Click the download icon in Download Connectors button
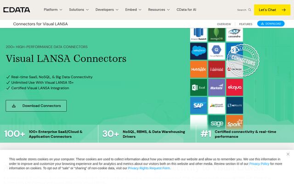Image resolution: width=294 pixels, height=184 pixels. [14, 106]
